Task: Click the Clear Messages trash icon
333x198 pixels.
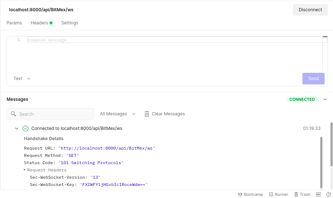Action: click(x=147, y=114)
